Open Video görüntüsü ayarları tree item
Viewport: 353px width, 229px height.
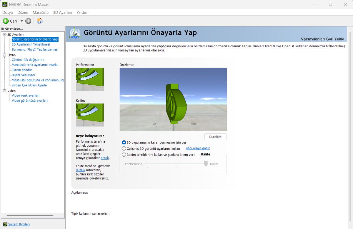tap(29, 101)
